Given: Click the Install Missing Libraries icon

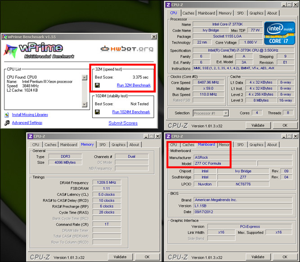Looking at the screenshot, I should [7, 115].
